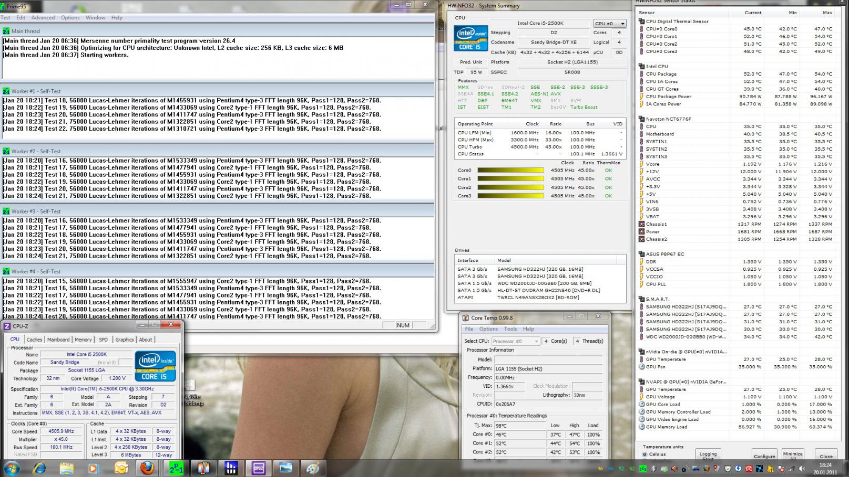Viewport: 849px width, 477px height.
Task: Switch to the SPD tab in CPU-Z
Action: [104, 340]
